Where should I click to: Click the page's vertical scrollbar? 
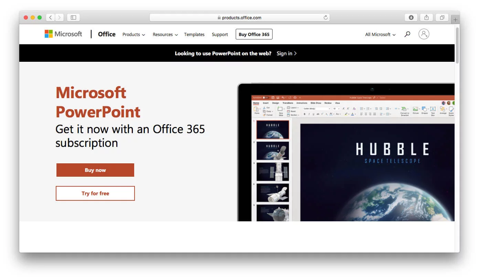coord(457,45)
